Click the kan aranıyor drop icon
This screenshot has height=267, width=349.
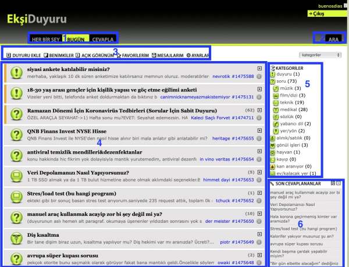click(273, 166)
